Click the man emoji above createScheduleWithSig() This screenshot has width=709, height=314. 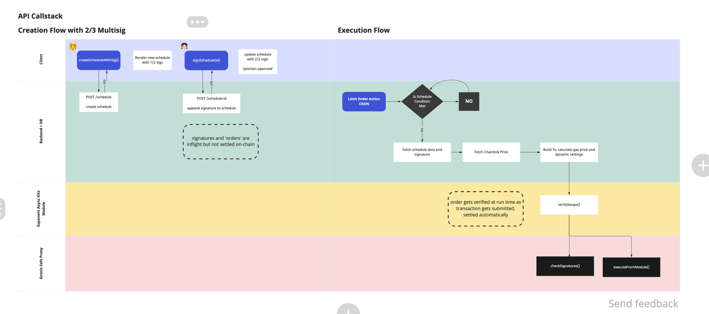point(73,46)
